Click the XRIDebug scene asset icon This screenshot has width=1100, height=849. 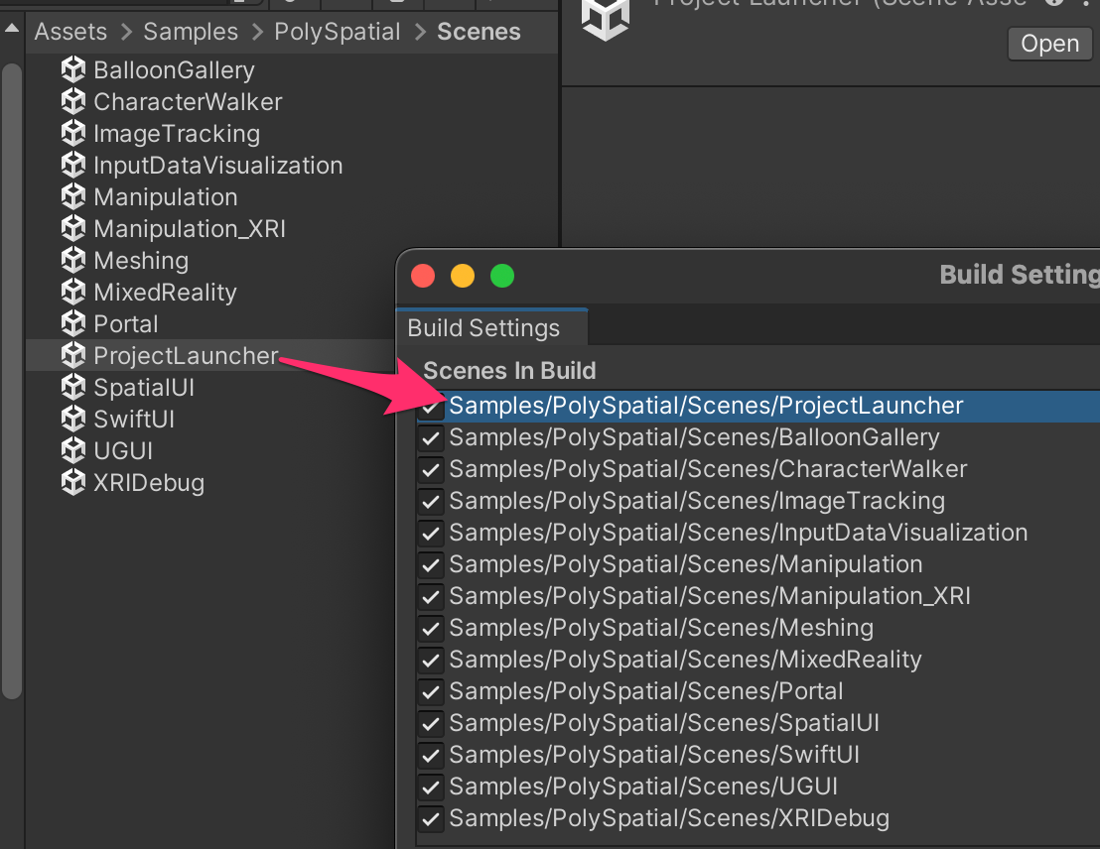[x=73, y=482]
